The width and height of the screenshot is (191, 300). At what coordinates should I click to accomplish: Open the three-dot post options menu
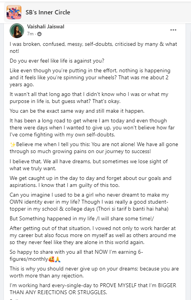tap(173, 30)
